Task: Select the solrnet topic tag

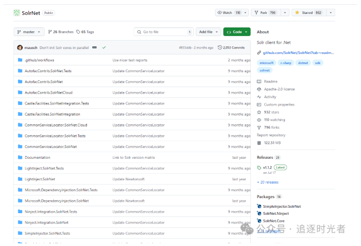Action: tap(264, 71)
